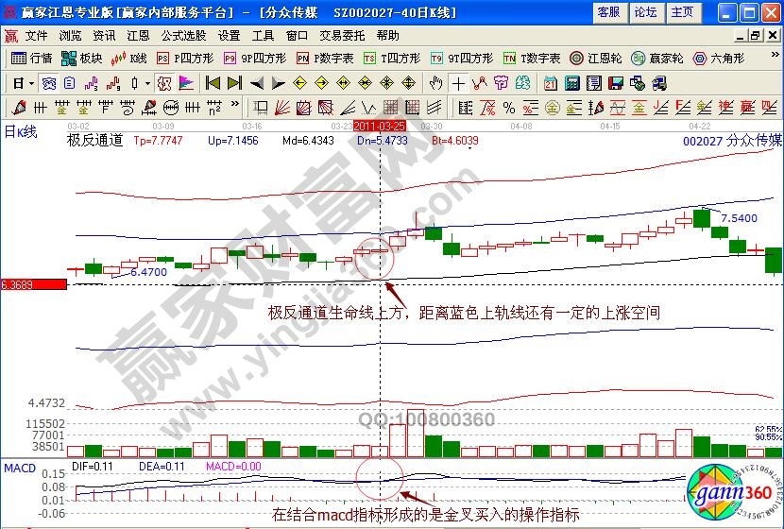Select the Gann fan lines tool
The image size is (784, 529).
click(x=282, y=108)
